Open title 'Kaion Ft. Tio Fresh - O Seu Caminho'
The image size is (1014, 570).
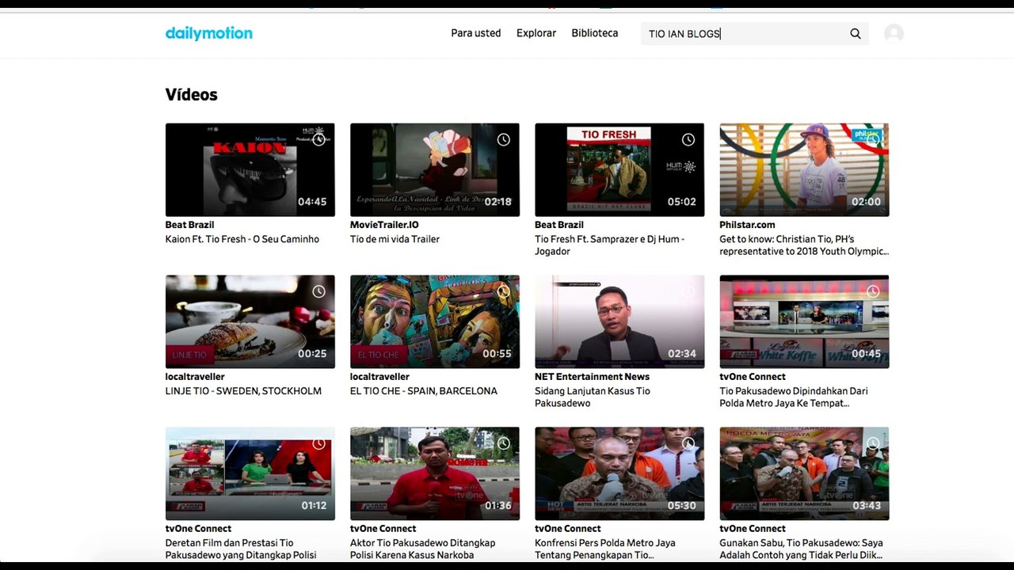pyautogui.click(x=242, y=239)
